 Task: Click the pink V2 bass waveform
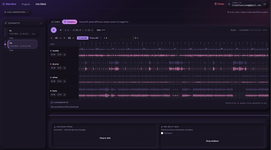tap(174, 96)
